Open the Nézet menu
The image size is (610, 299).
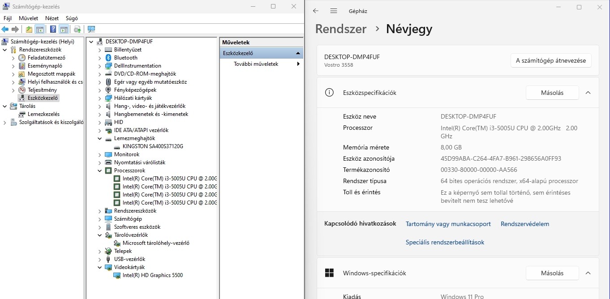(52, 18)
